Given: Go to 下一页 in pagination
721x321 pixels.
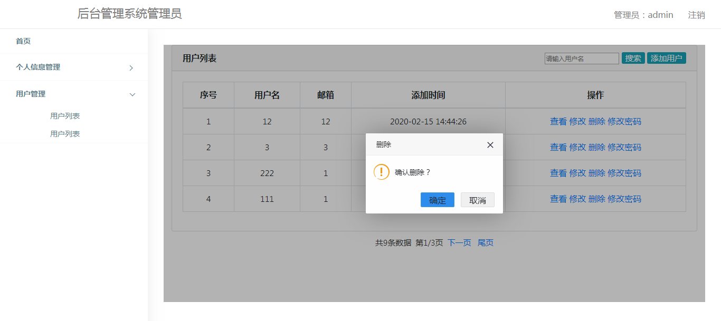Looking at the screenshot, I should pos(459,242).
